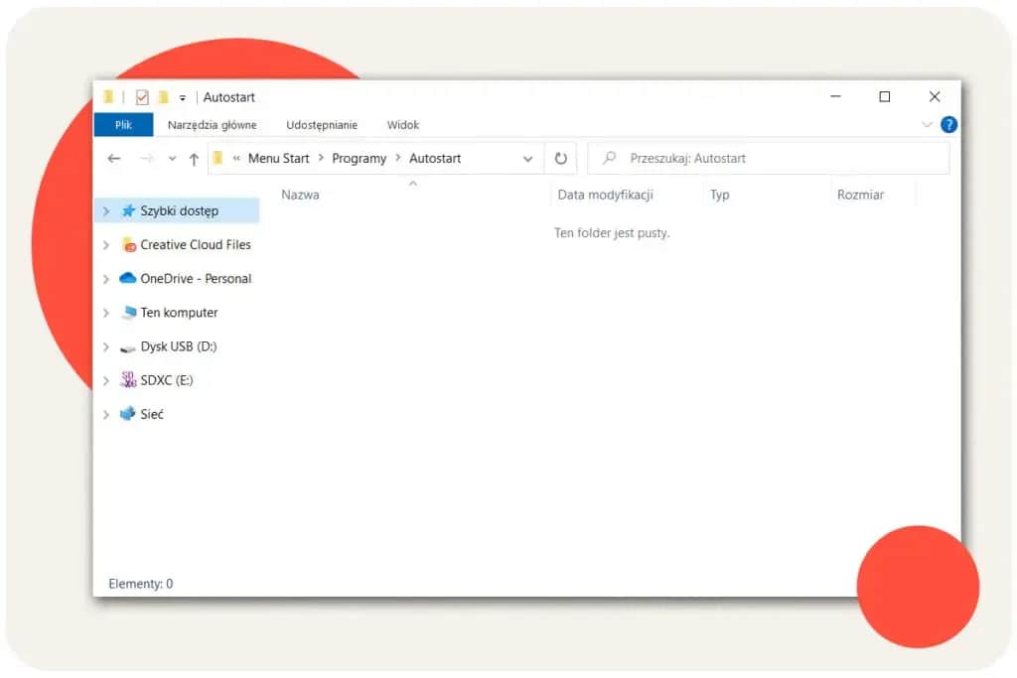Select the Udostępnianie tab
This screenshot has width=1017, height=678.
point(321,124)
